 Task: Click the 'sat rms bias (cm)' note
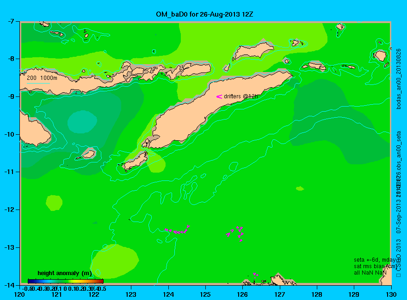click(376, 266)
